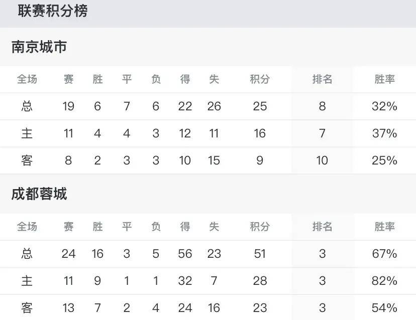The image size is (416, 320).
Task: Select the 主 row of 南京城市
Action: click(208, 133)
